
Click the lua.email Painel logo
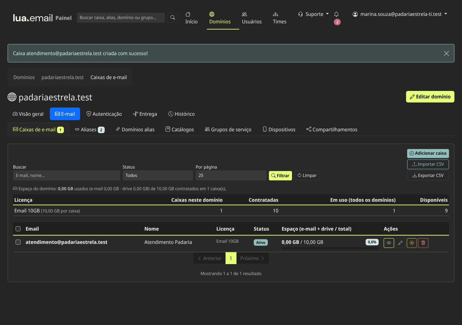pos(42,18)
